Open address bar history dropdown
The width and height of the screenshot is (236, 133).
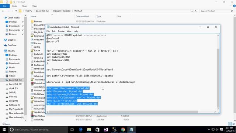pyautogui.click(x=192, y=11)
